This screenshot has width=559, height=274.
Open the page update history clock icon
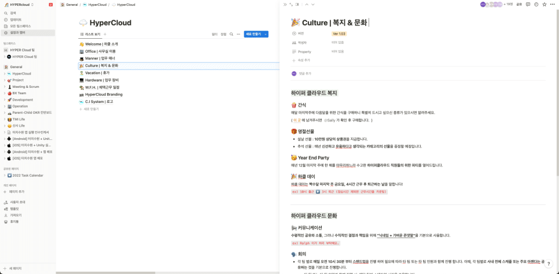point(536,4)
